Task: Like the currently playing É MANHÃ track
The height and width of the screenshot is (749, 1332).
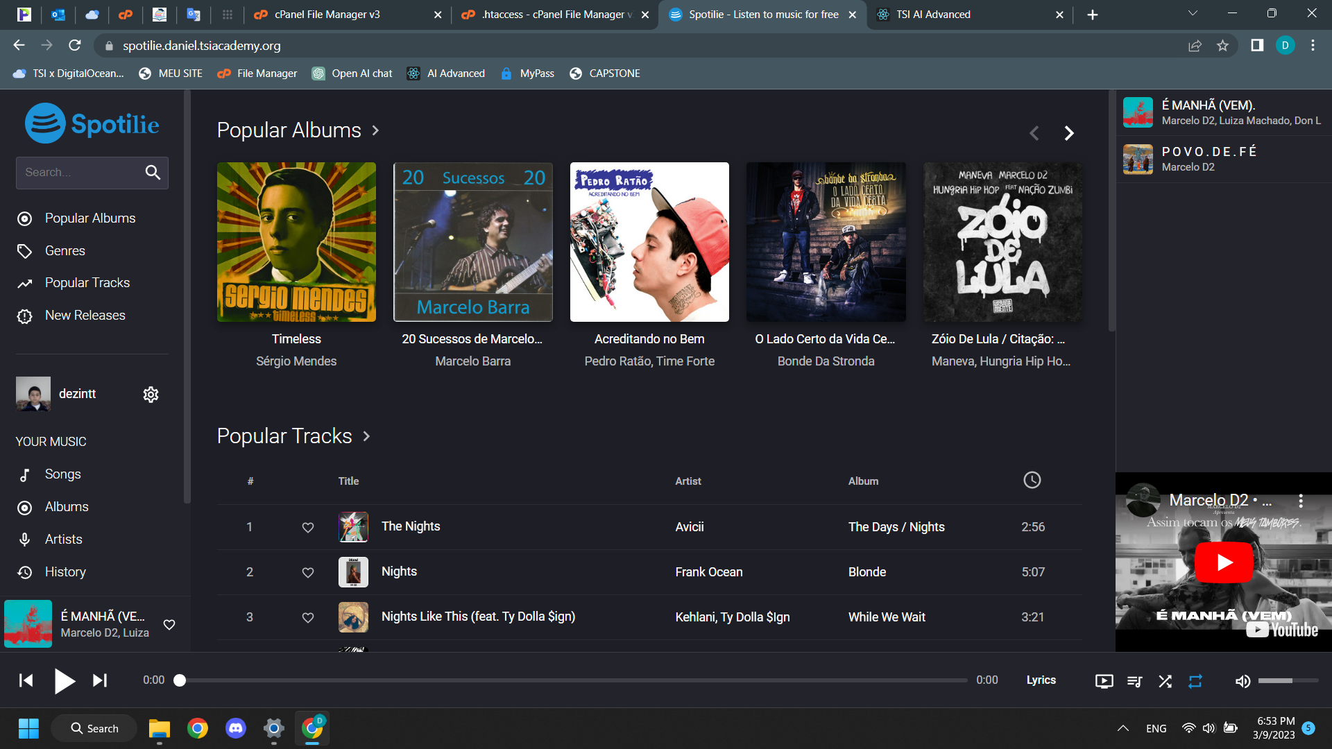Action: point(169,624)
